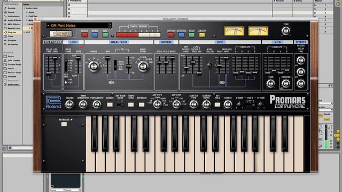
Task: Click the green Help button
Action: tap(192, 35)
